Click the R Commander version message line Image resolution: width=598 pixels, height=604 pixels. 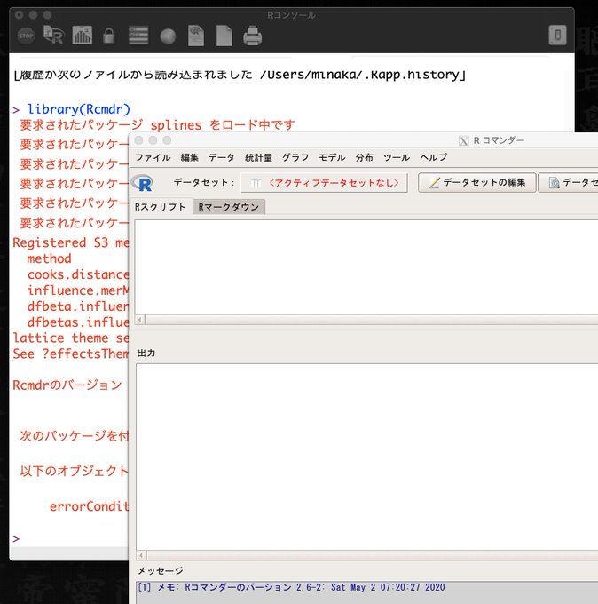click(291, 587)
